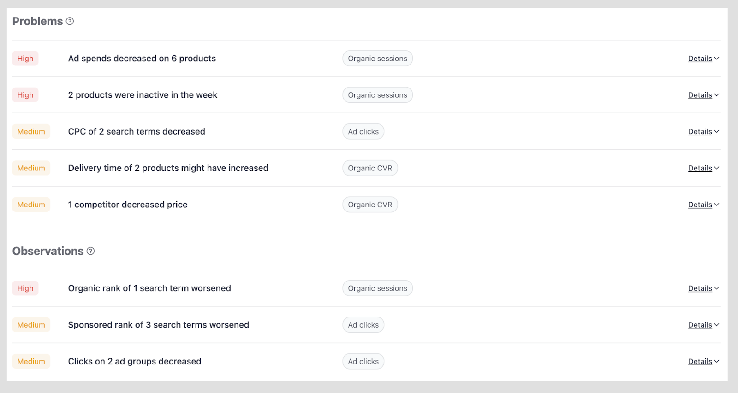Image resolution: width=738 pixels, height=393 pixels.
Task: Click High badge on Ad spends decreased row
Action: tap(25, 59)
